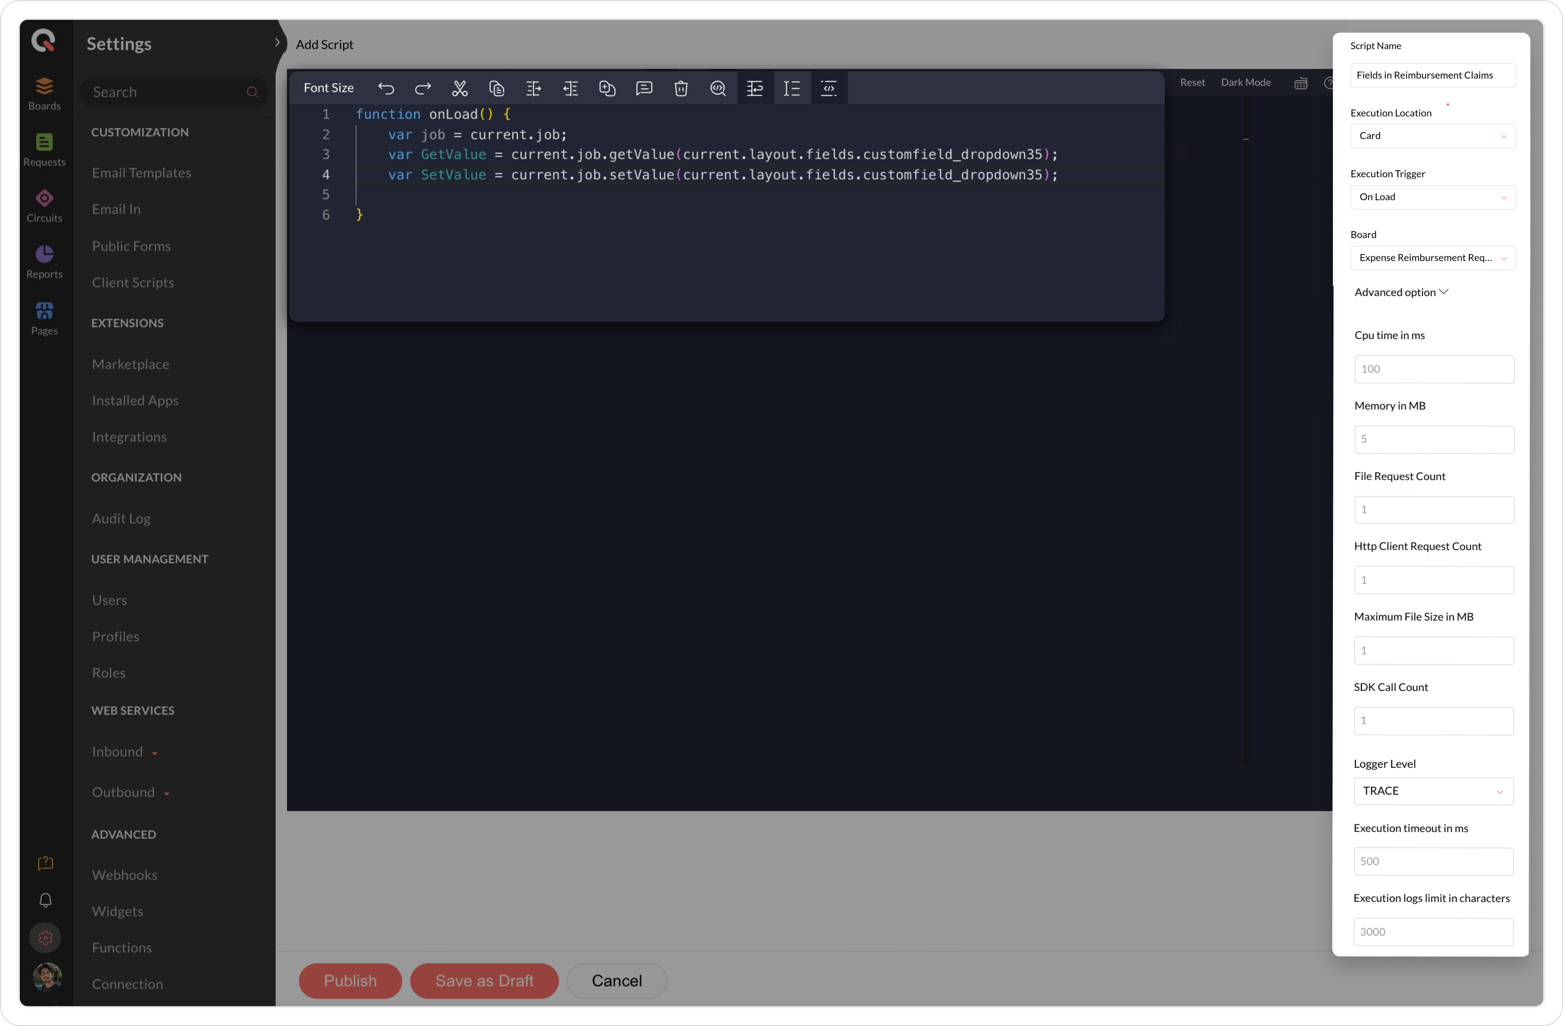This screenshot has width=1563, height=1026.
Task: Toggle the word wrap icon
Action: pyautogui.click(x=755, y=88)
